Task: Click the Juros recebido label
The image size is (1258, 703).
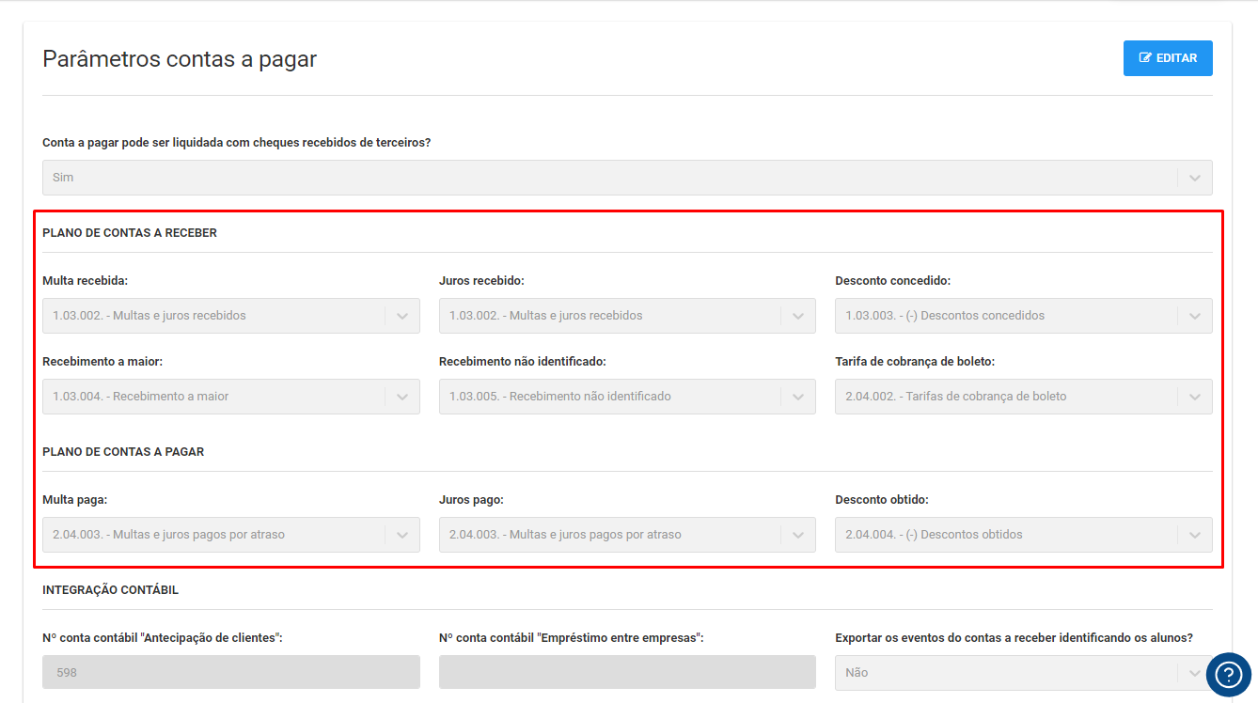Action: click(481, 281)
